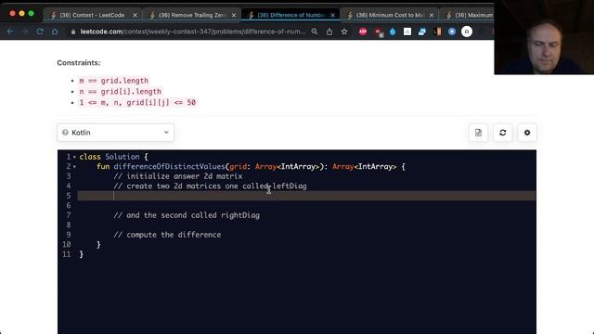Click the red extension icon with badge

click(378, 32)
